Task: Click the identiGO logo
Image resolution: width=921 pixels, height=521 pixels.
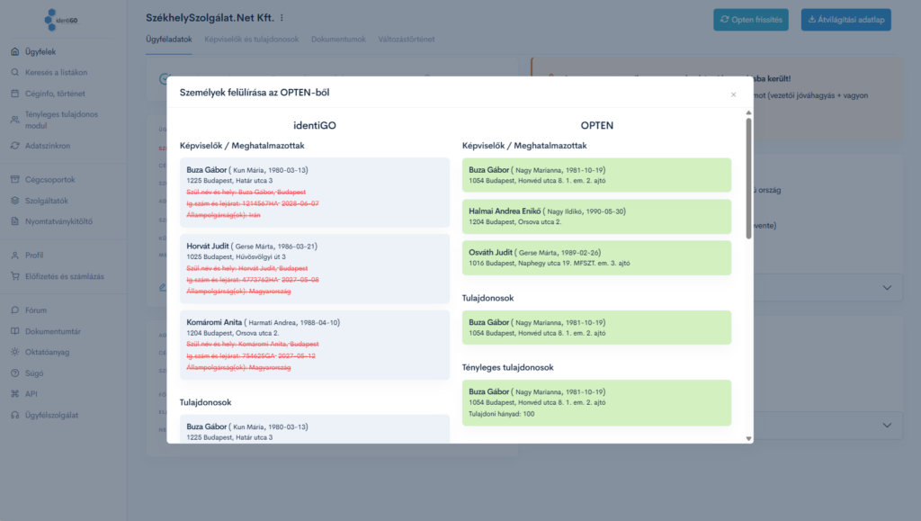Action: click(x=61, y=20)
